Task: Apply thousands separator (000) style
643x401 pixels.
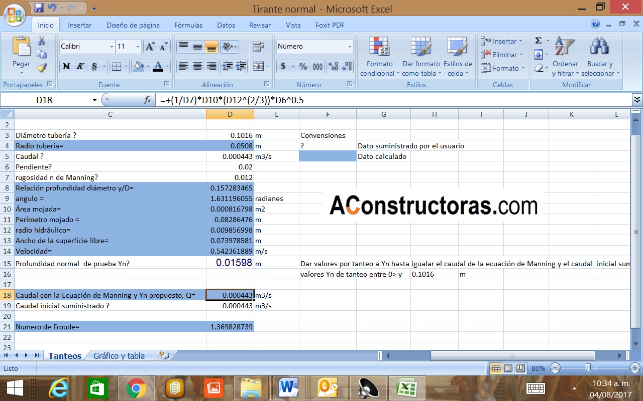Action: [317, 66]
